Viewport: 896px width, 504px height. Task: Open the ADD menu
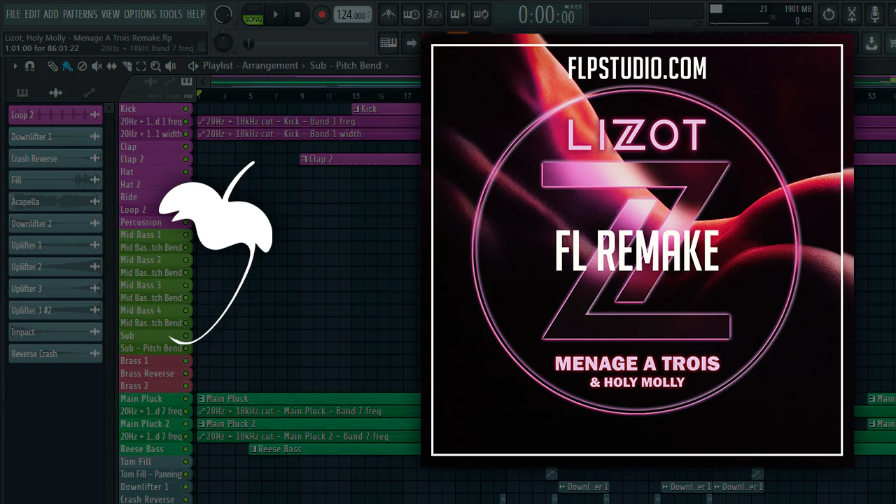coord(51,14)
